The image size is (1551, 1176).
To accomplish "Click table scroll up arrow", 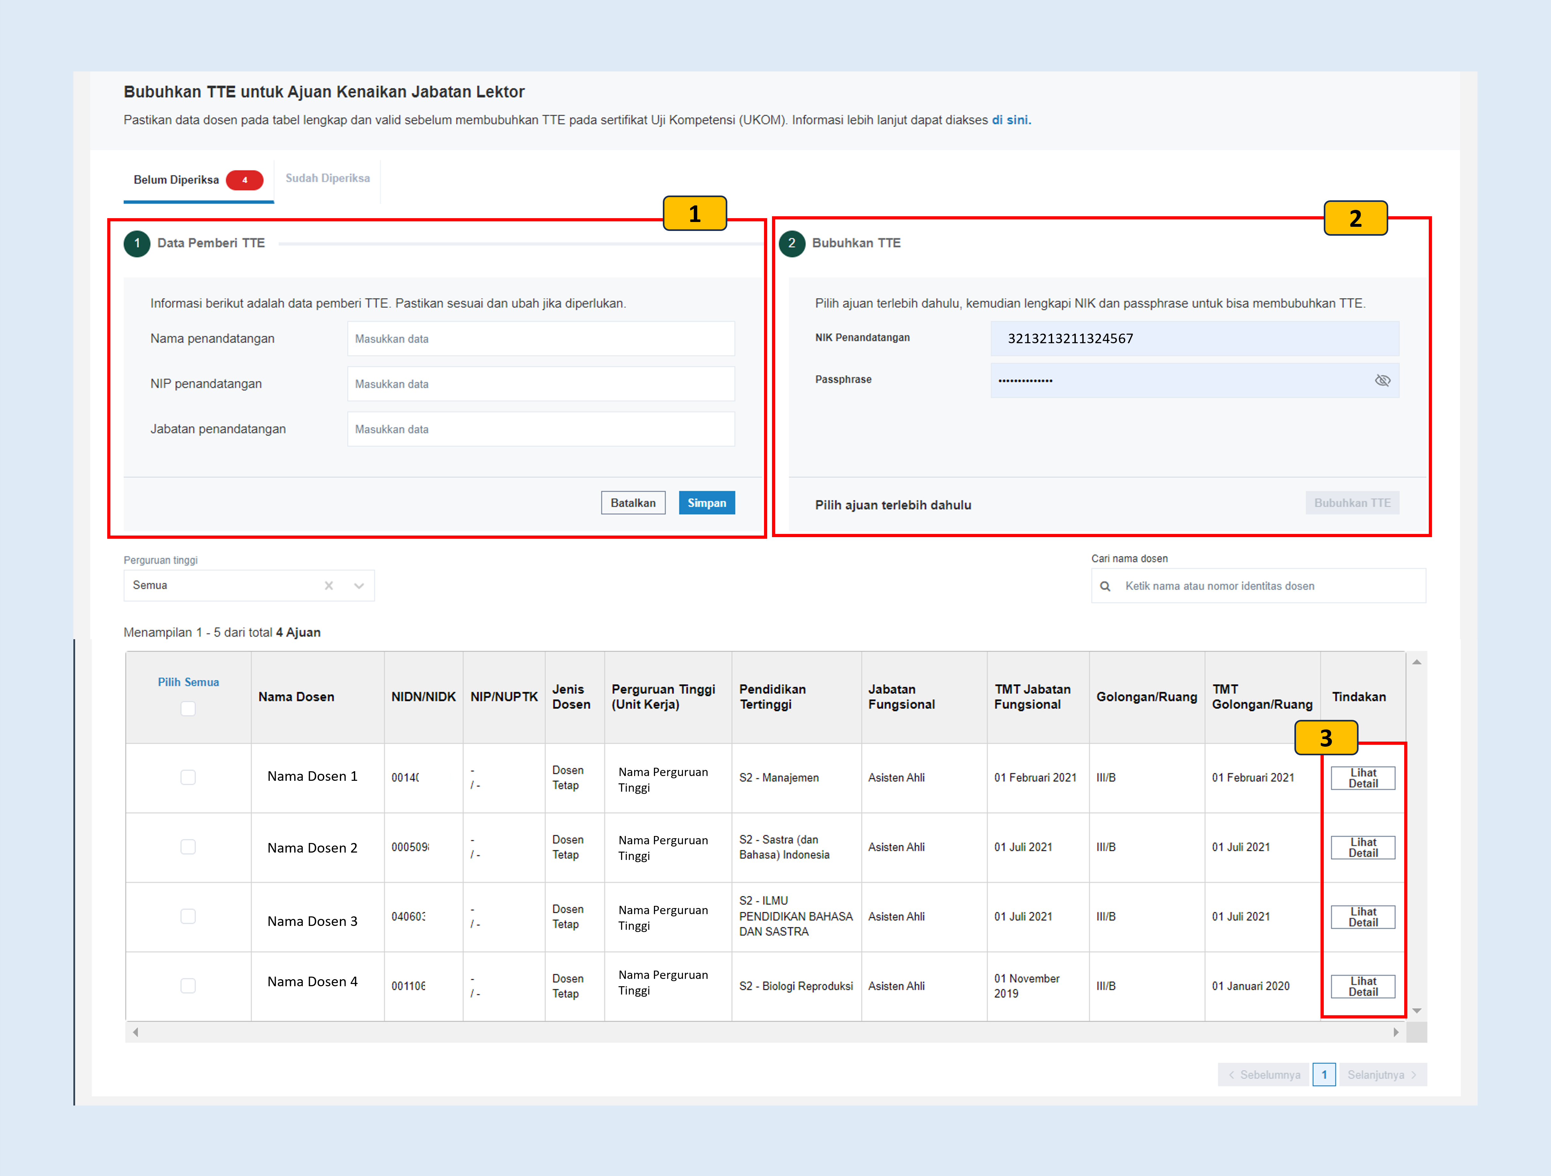I will coord(1416,662).
